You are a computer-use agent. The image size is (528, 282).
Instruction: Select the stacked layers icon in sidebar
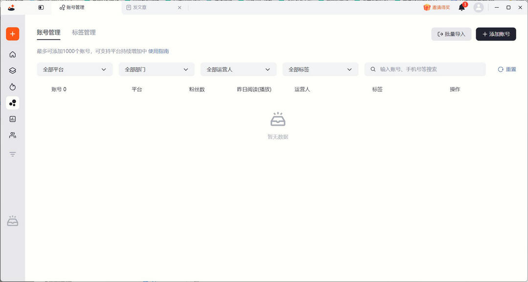[12, 70]
